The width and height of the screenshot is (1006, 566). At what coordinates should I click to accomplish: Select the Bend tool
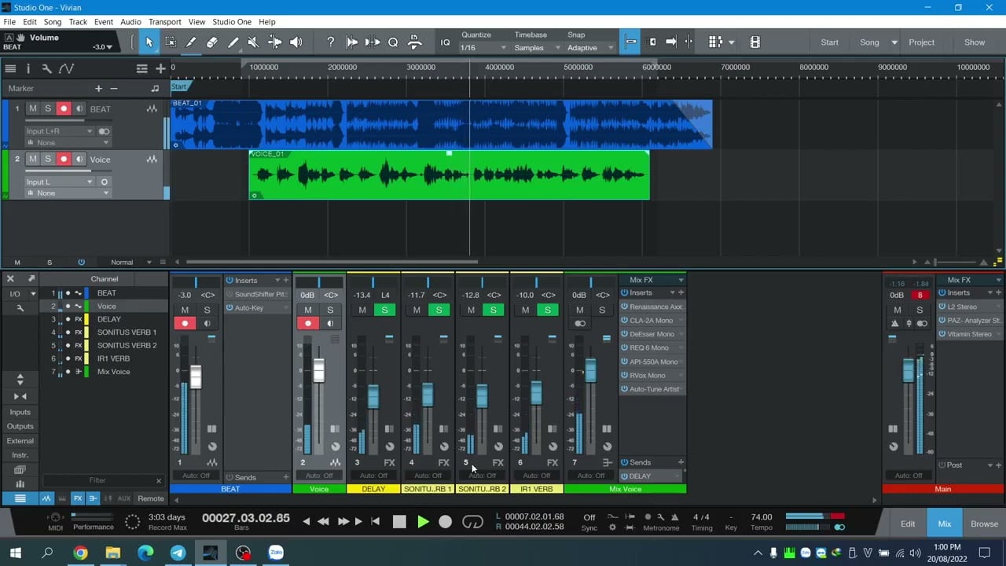click(274, 42)
